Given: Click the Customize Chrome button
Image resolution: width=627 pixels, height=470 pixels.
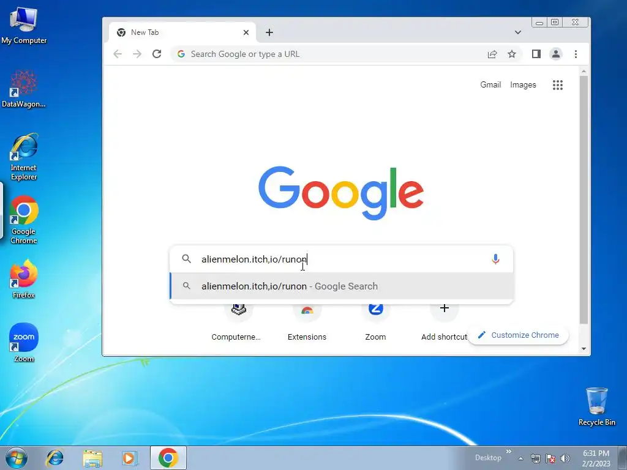Looking at the screenshot, I should pos(518,335).
